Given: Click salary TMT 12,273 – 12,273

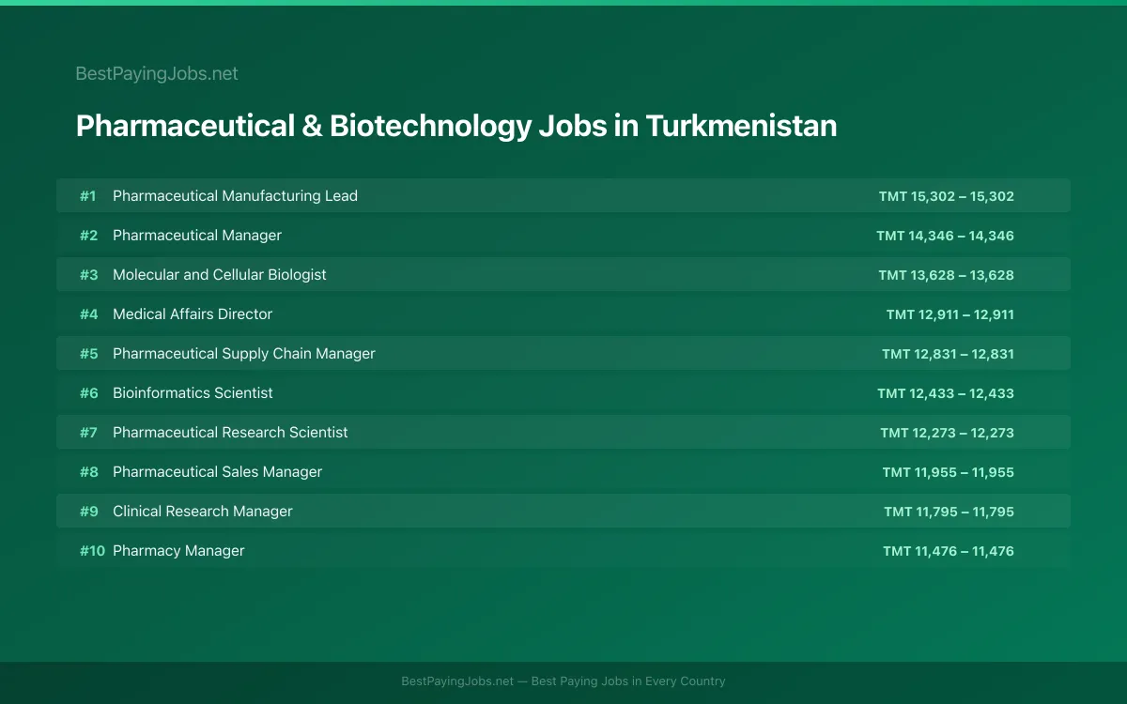Looking at the screenshot, I should 948,433.
